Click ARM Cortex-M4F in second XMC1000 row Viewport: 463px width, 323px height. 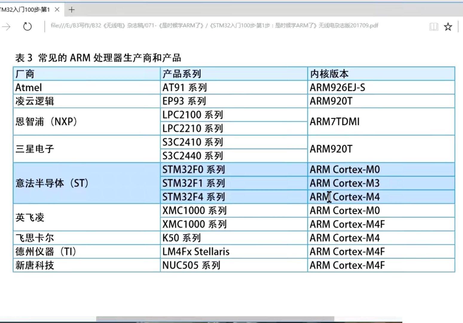point(381,224)
